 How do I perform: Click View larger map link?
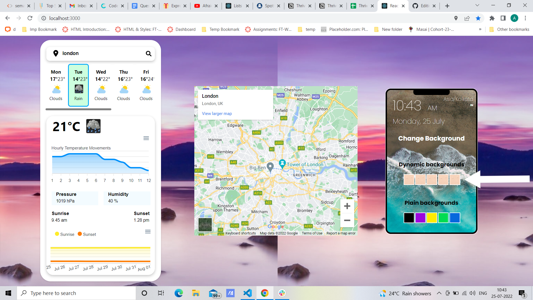coord(217,113)
